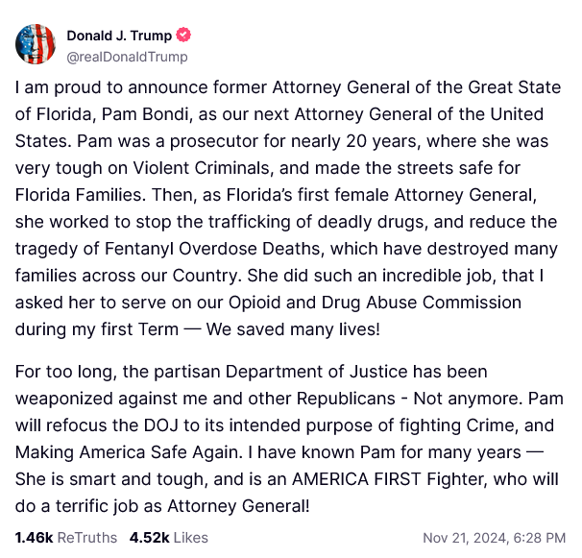View the 1.46k ReTruths count
The width and height of the screenshot is (582, 558).
pyautogui.click(x=66, y=538)
